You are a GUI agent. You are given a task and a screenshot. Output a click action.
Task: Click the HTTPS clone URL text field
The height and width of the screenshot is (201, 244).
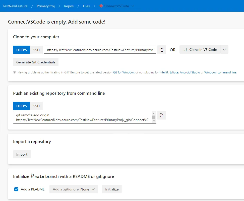click(100, 50)
